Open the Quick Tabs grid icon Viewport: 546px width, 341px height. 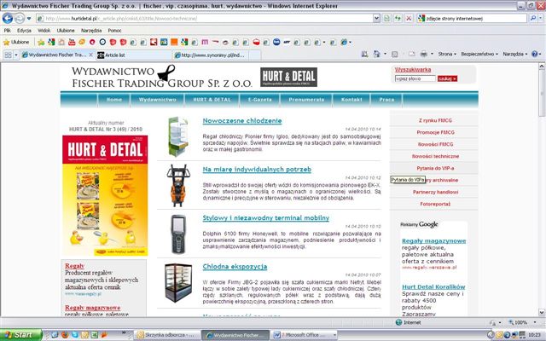[8, 55]
